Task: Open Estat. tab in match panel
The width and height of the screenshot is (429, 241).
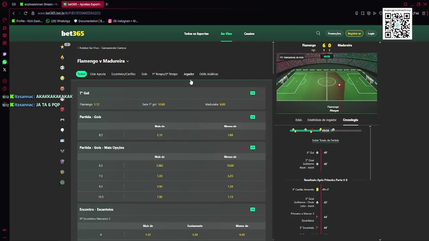Action: pos(299,120)
